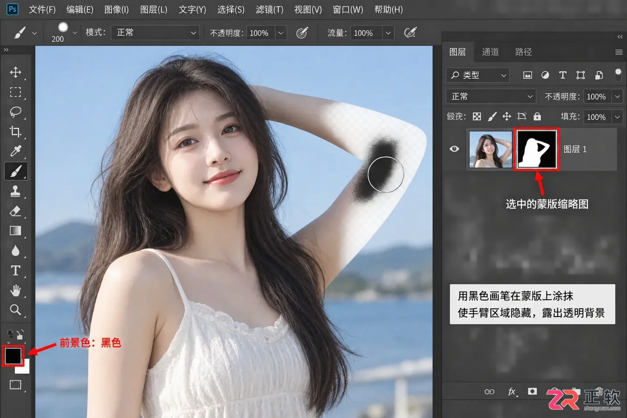Open the layer filter 类型 dropdown
The width and height of the screenshot is (627, 418).
point(478,75)
